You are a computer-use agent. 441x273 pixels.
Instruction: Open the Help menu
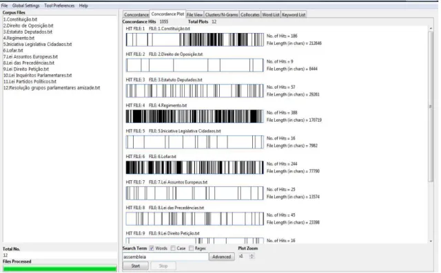83,6
